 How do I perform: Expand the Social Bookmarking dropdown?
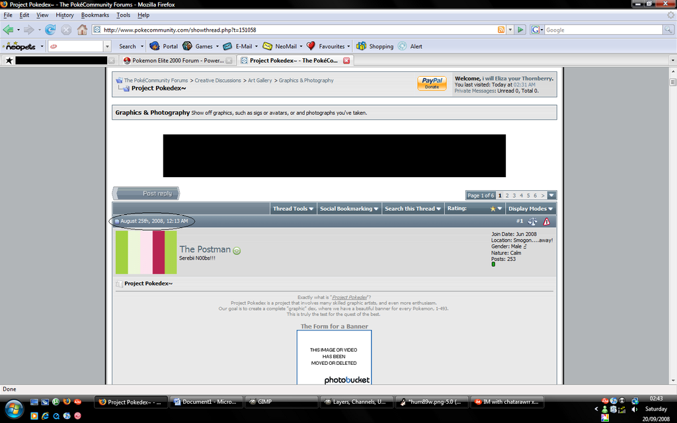pos(349,208)
